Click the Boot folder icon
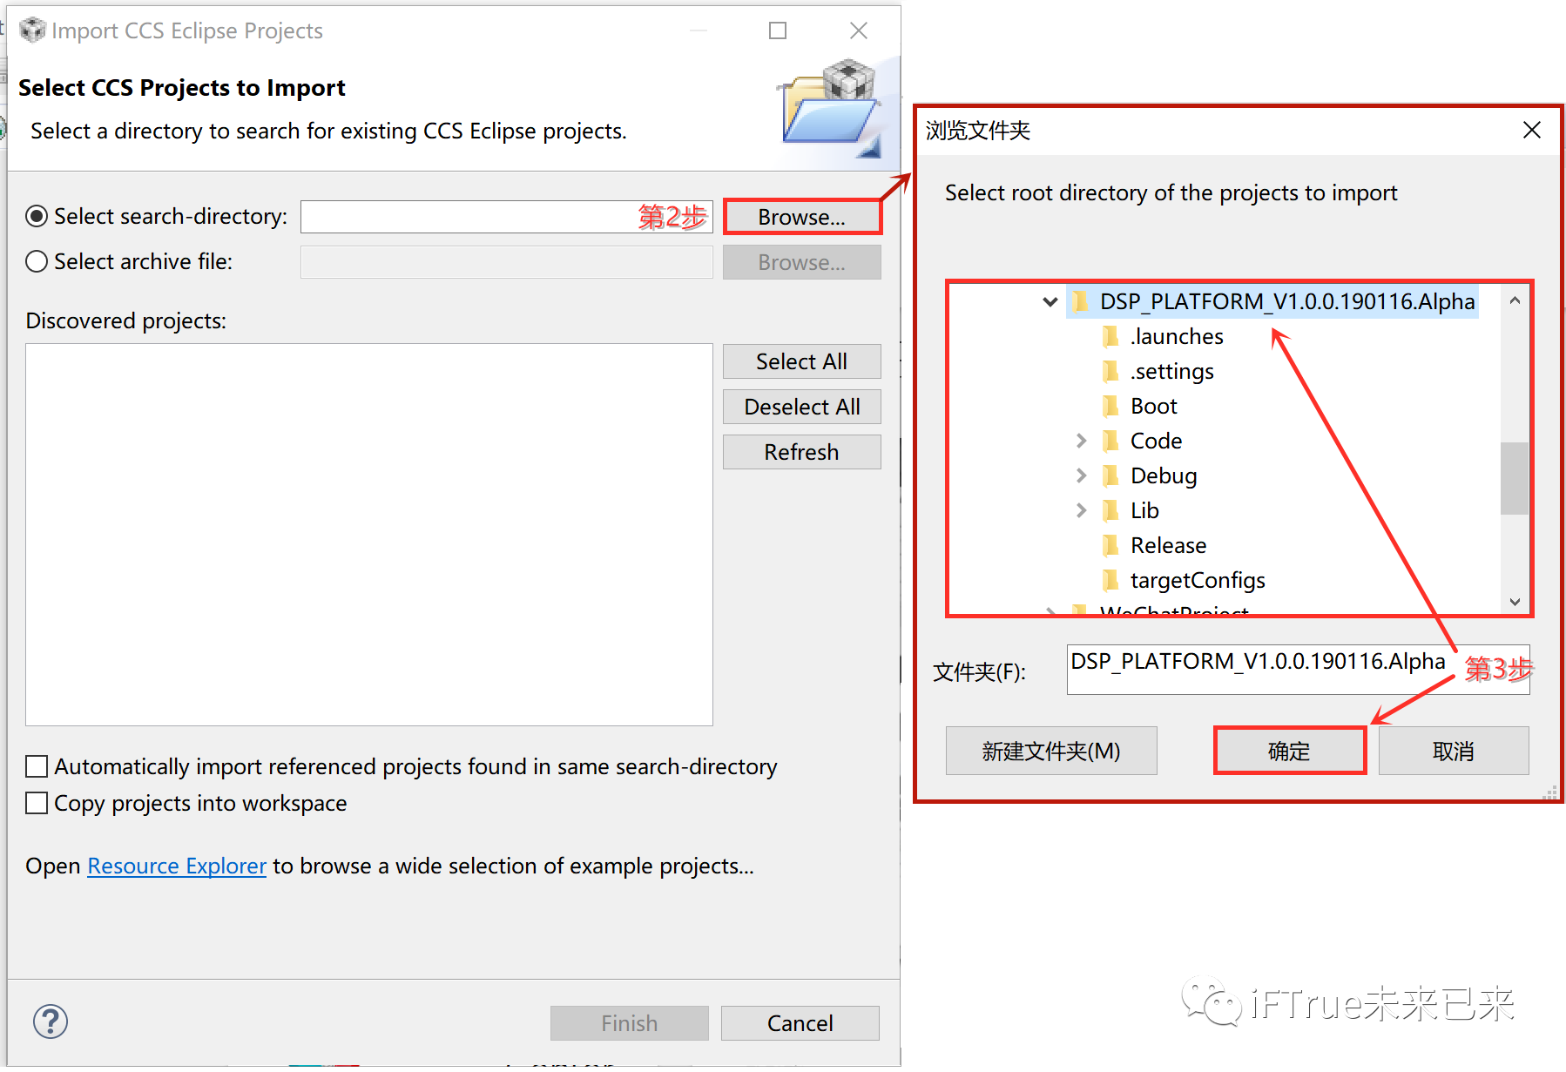The image size is (1566, 1072). pyautogui.click(x=1110, y=406)
